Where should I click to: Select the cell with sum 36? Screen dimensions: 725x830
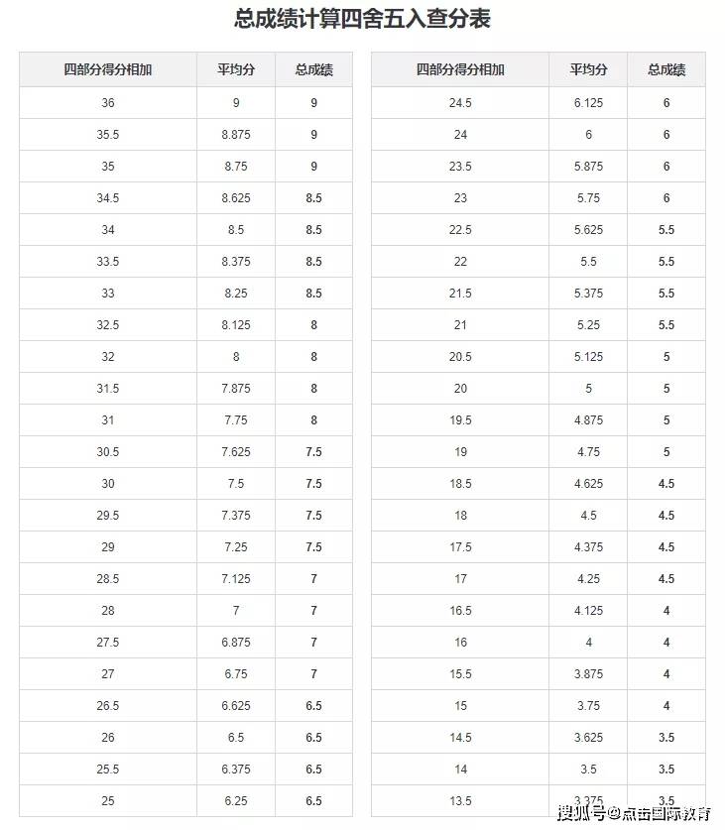coord(108,103)
